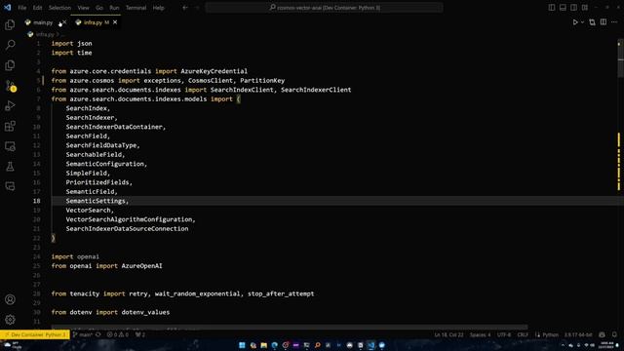
Task: Click the Dev Container: Python 3 status item
Action: (x=35, y=334)
